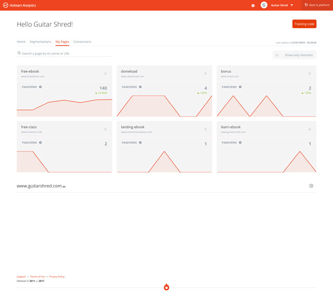Favorite the landing-ebook page star

coord(206,129)
